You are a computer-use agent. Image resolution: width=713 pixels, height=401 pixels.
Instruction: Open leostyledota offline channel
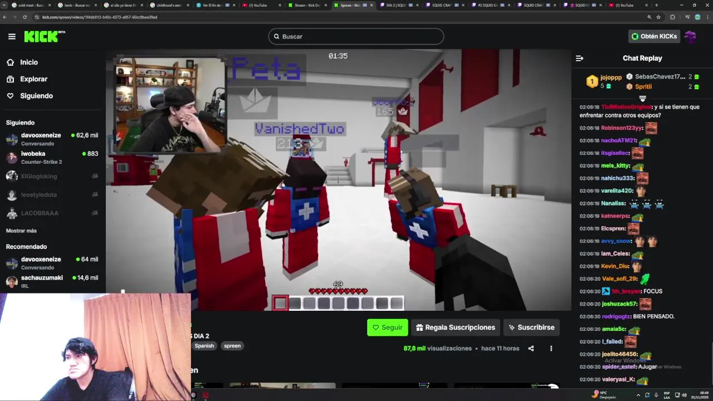pyautogui.click(x=52, y=194)
